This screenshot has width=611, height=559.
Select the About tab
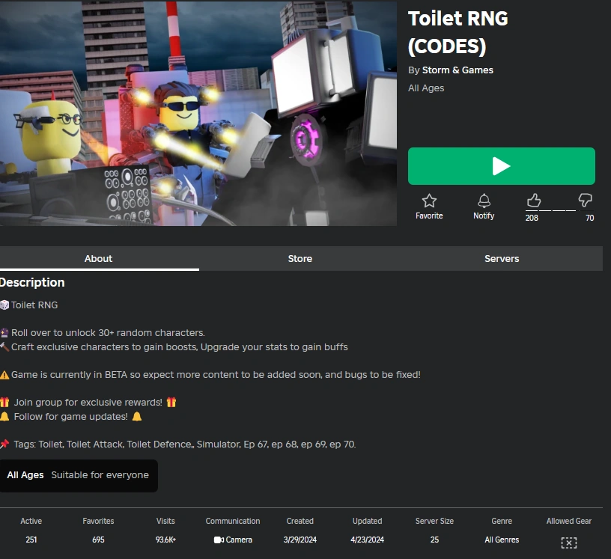click(x=99, y=258)
